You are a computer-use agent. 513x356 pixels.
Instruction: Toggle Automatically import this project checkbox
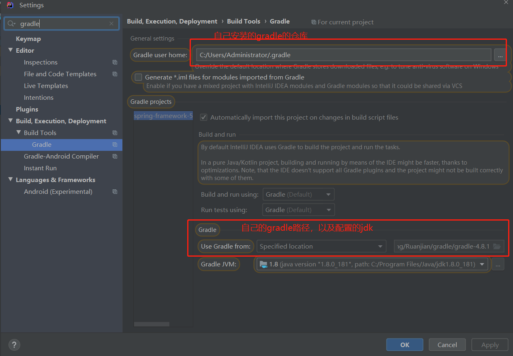click(204, 118)
